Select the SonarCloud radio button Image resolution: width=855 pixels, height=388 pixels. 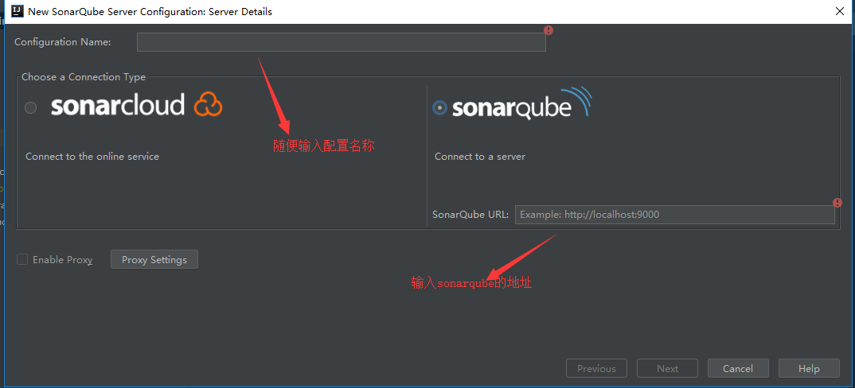(x=30, y=108)
